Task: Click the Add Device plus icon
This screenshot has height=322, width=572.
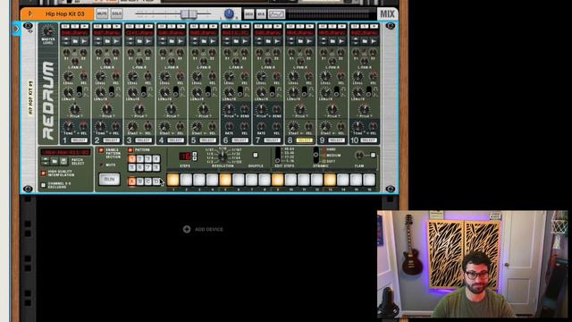Action: click(187, 229)
